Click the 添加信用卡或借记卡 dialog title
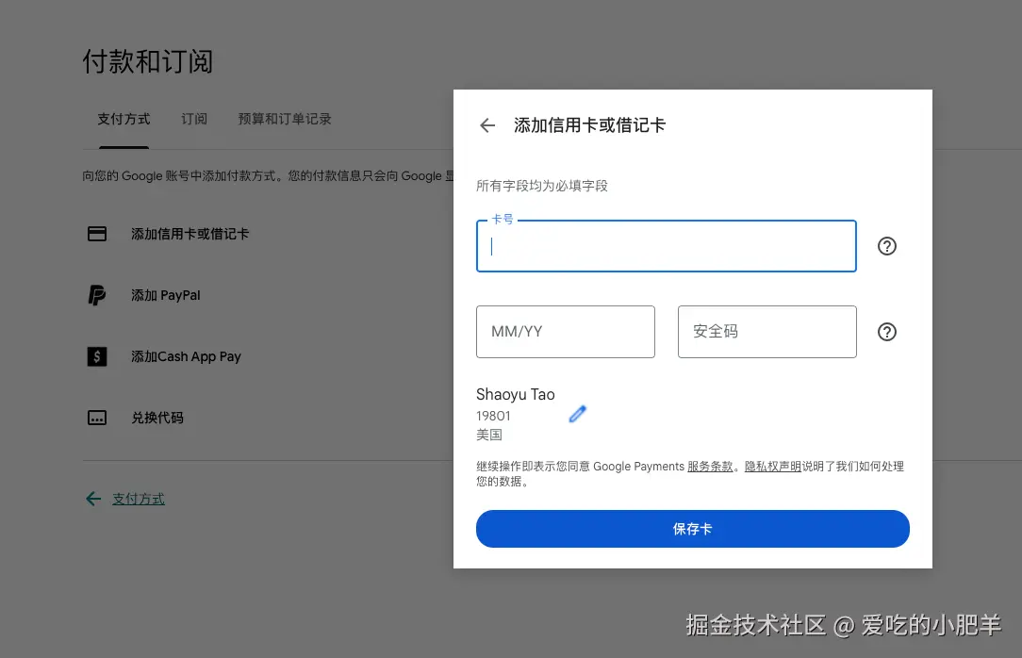The width and height of the screenshot is (1022, 658). [589, 125]
